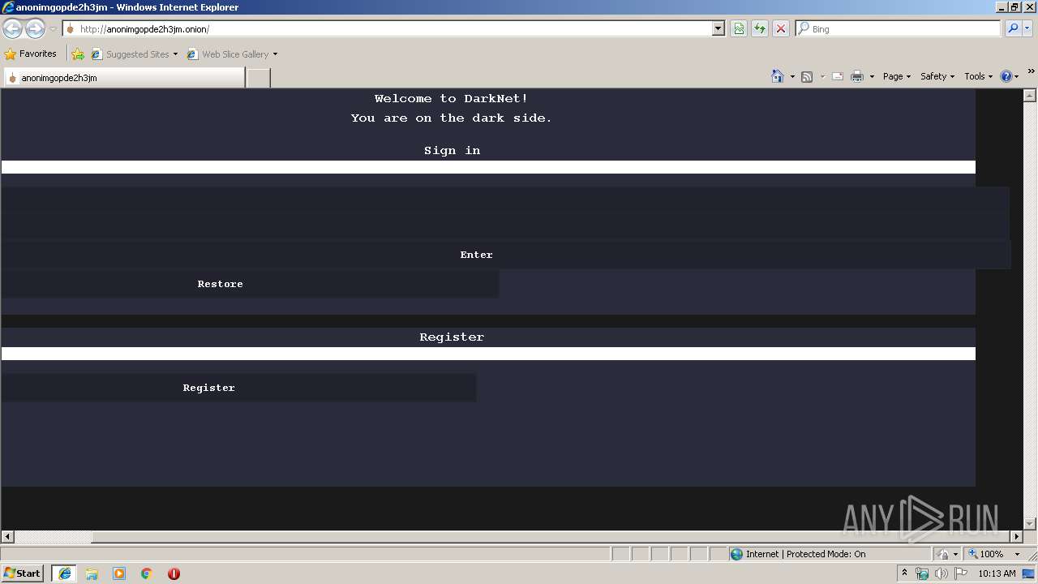Open the recent pages dropdown beside Forward
Screen dimensions: 1038x584
pos(53,29)
